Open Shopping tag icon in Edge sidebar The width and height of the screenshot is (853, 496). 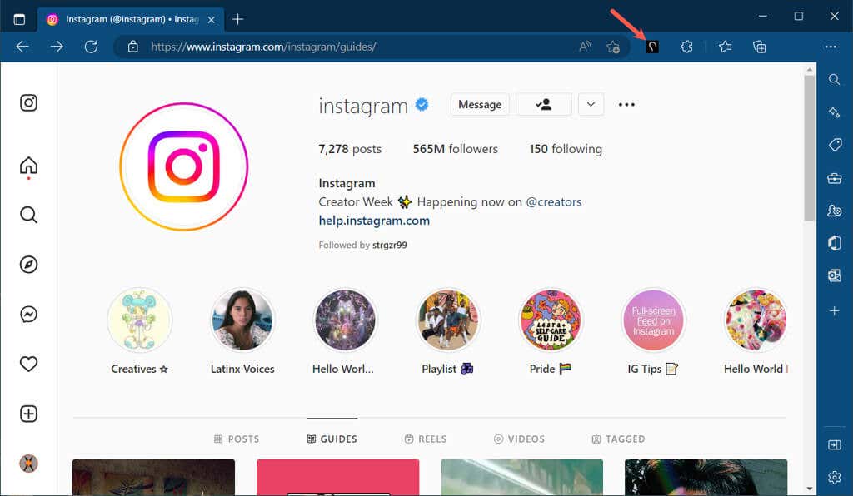click(834, 145)
